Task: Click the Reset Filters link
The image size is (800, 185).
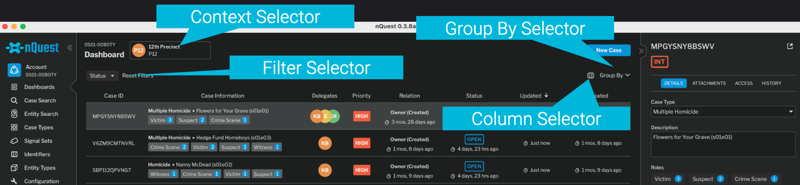Action: tap(137, 75)
